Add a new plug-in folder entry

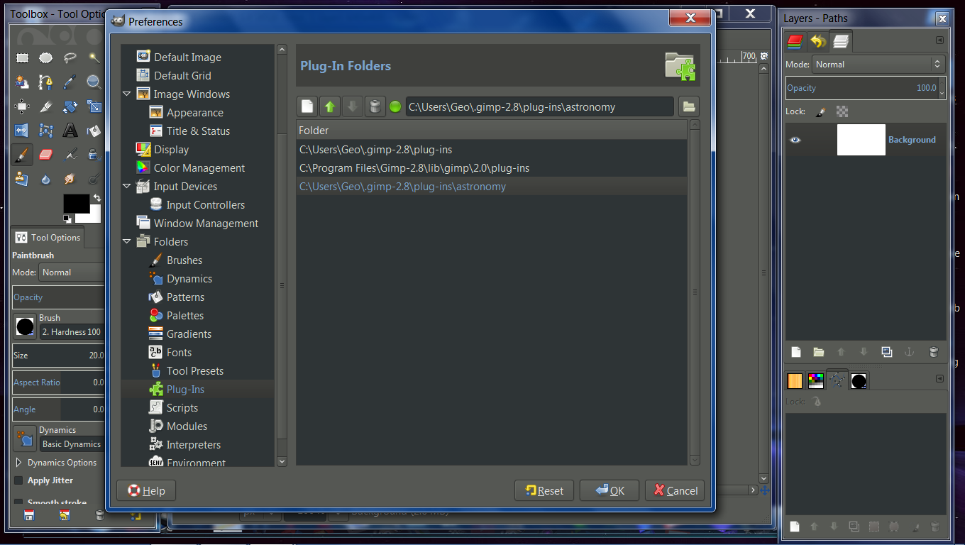pos(307,107)
